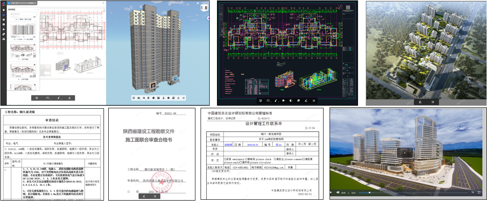Open the 一层平面图 sheet thumbnail
The image size is (487, 201).
[x=23, y=51]
